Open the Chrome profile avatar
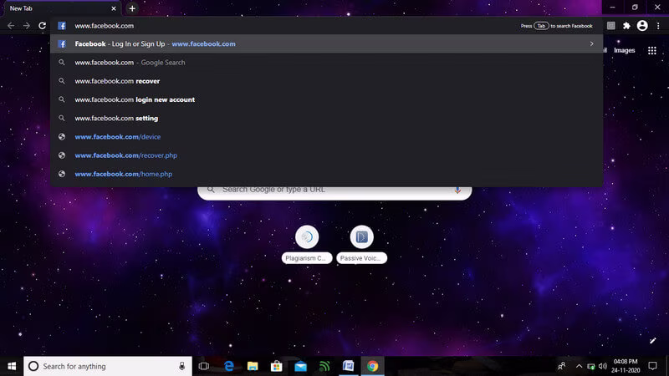 coord(642,26)
